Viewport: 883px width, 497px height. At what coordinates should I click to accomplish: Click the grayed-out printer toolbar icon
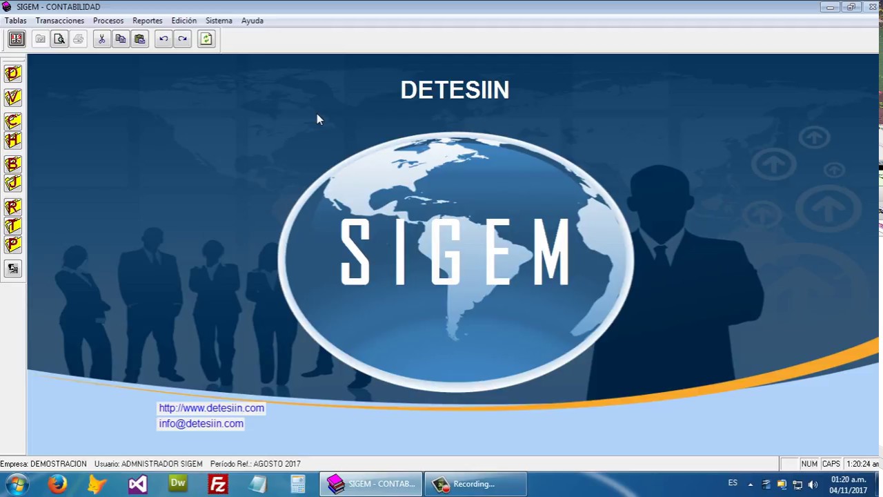[78, 39]
